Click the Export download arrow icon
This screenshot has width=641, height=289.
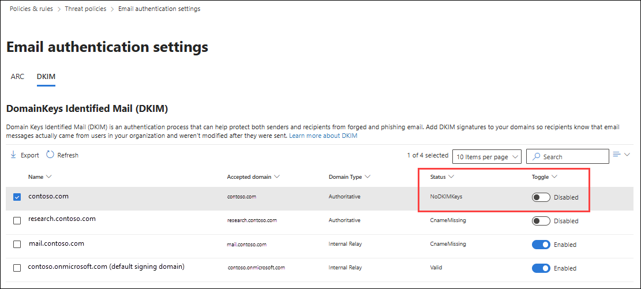pyautogui.click(x=13, y=155)
